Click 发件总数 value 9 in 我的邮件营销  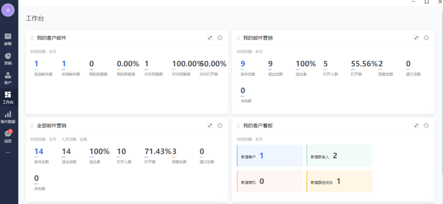click(243, 64)
